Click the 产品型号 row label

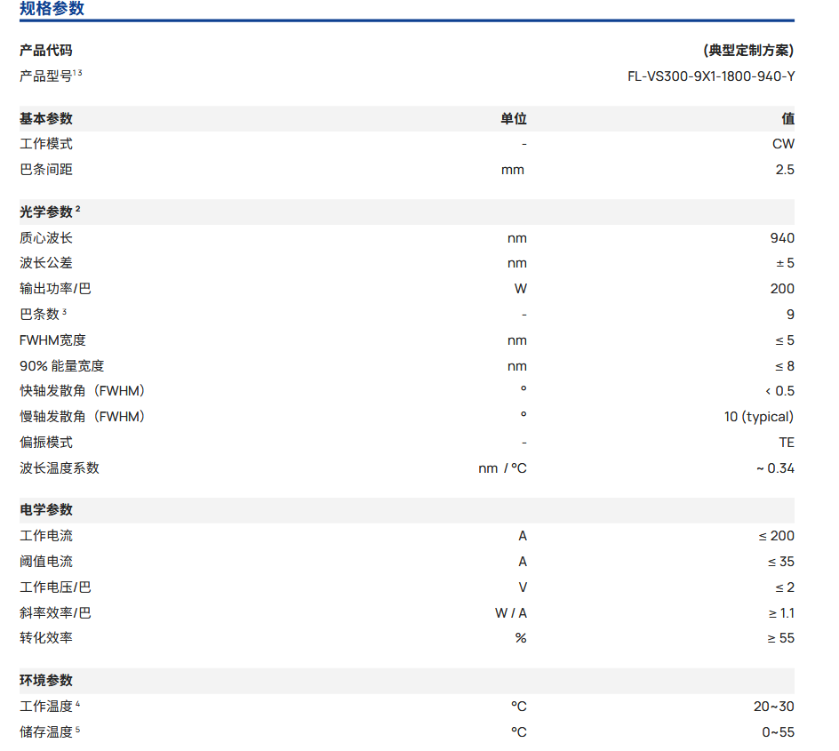[46, 76]
